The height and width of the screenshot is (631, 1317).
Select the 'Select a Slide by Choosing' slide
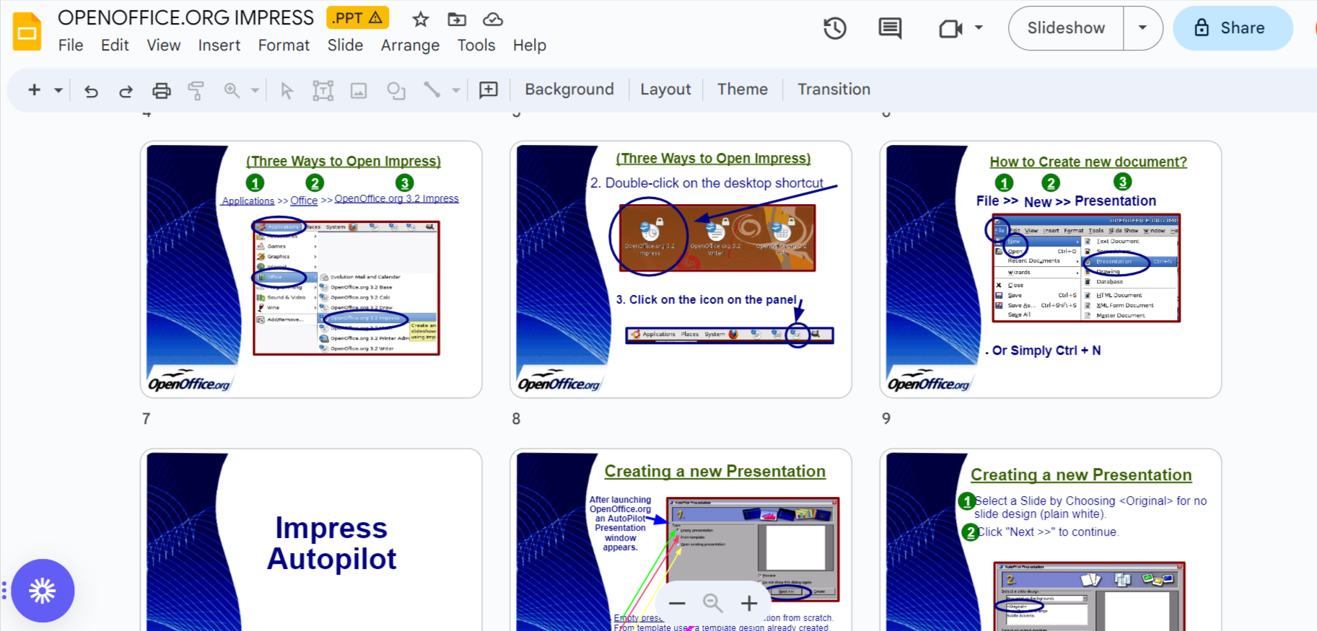(x=1051, y=540)
